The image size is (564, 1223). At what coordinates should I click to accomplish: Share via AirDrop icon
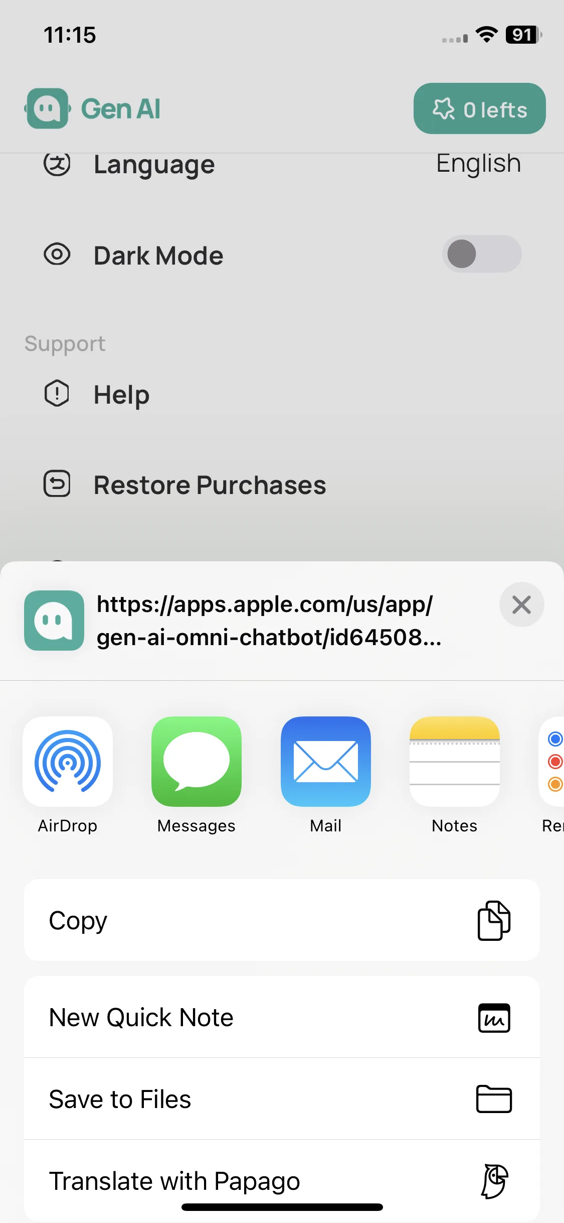pos(68,762)
